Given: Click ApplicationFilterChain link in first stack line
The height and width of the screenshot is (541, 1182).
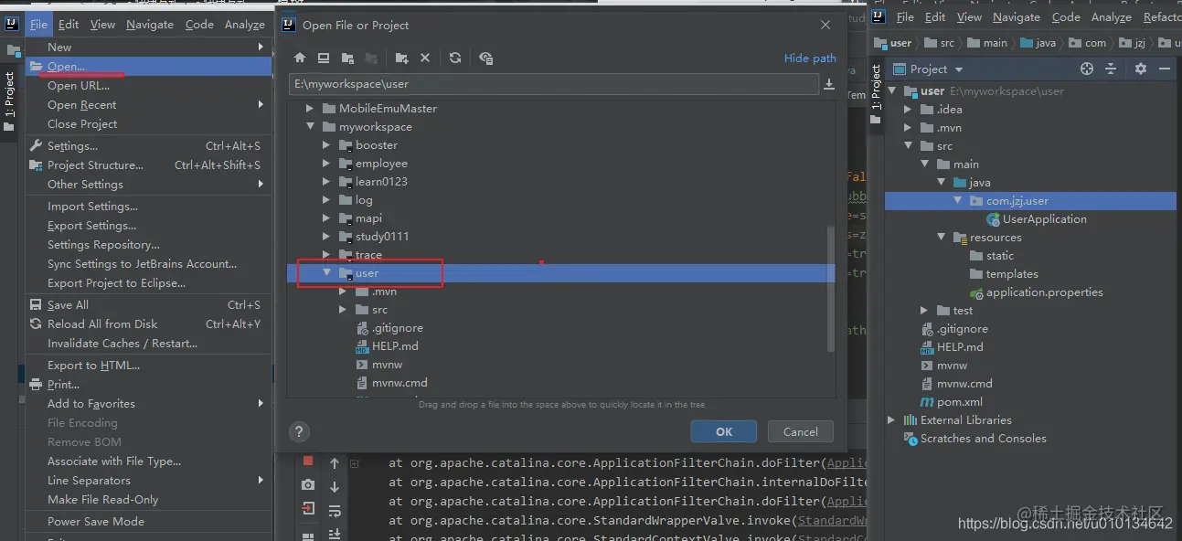Looking at the screenshot, I should click(847, 462).
